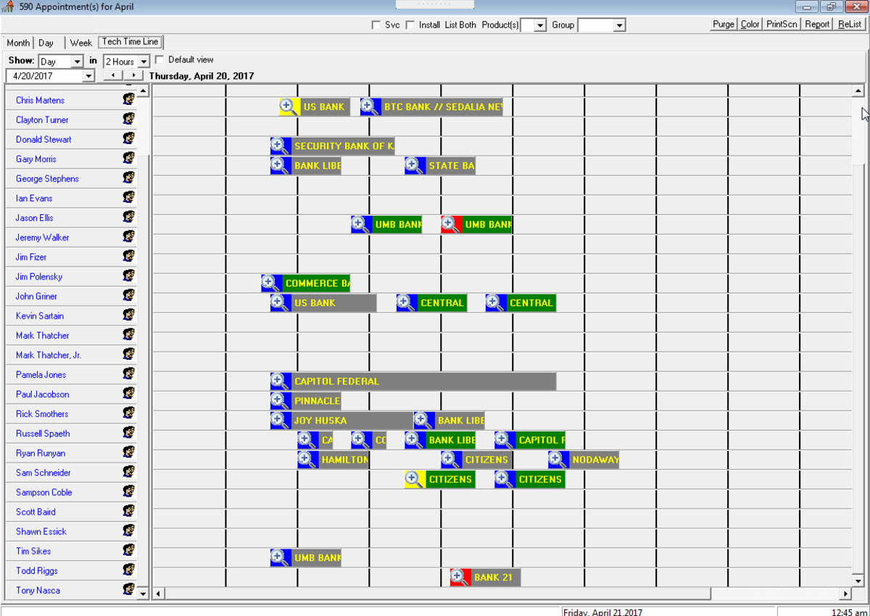Open magnifier on Ryan Runyan CITIZENS appointment
Screen dimensions: 870x616
click(x=451, y=459)
